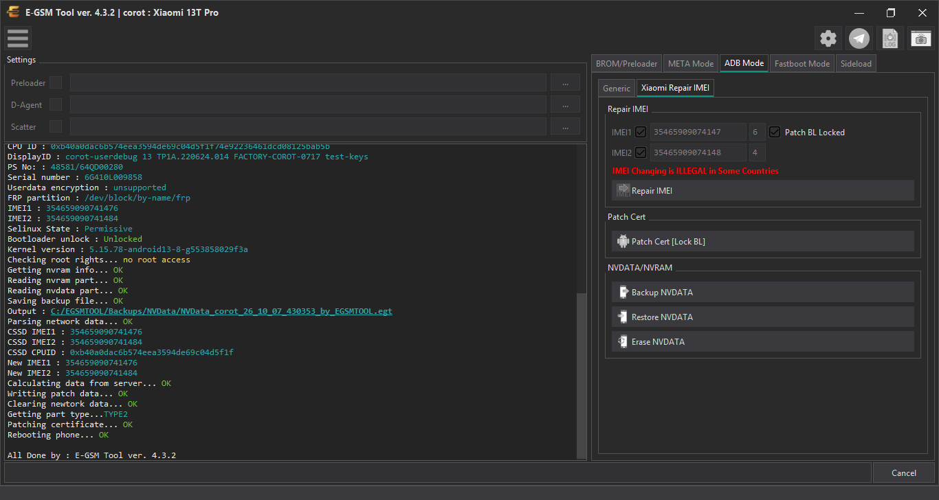Click the IMEI2 check digit field
This screenshot has height=500, width=939.
(x=757, y=152)
